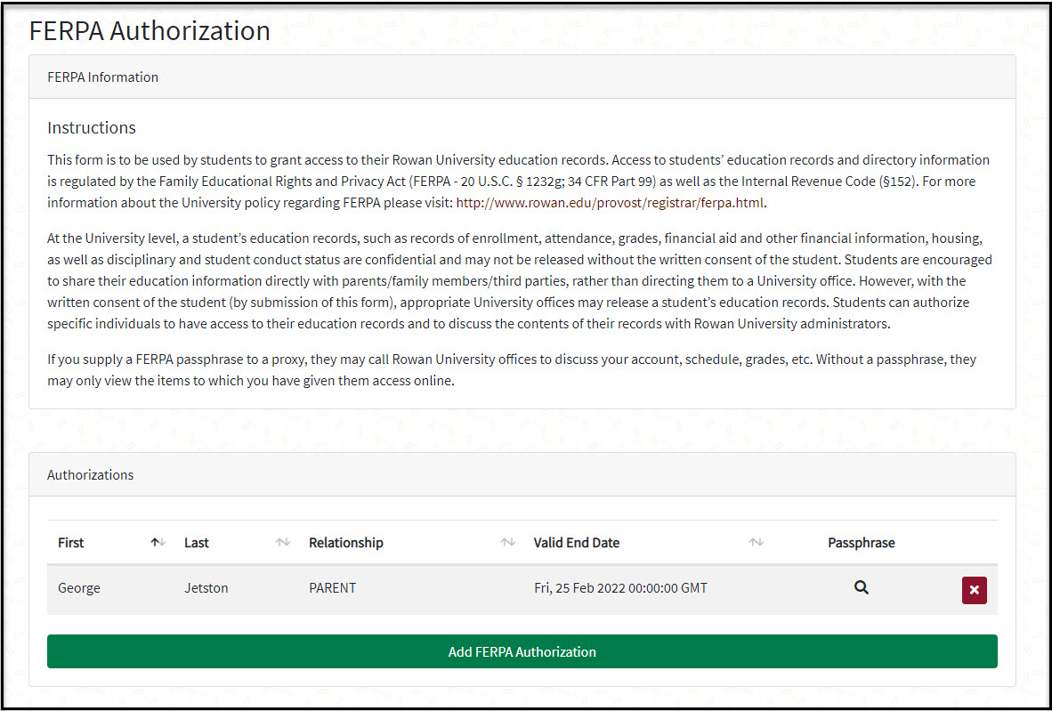
Task: Click the sort arrows beside First
Action: 158,542
